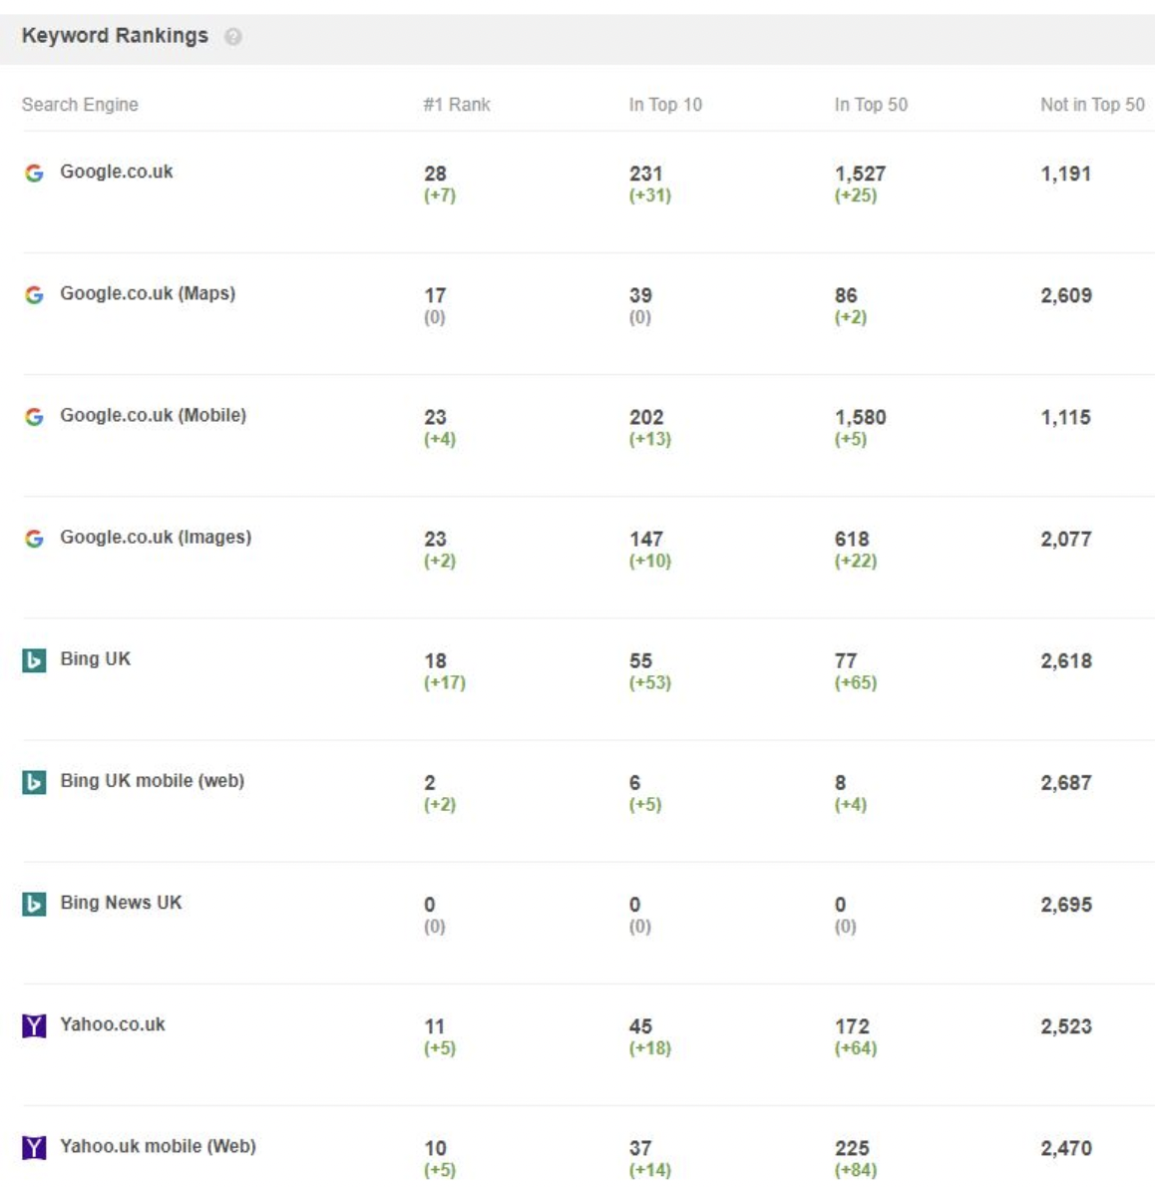This screenshot has width=1155, height=1187.
Task: Click the In Top 50 column header
Action: pyautogui.click(x=870, y=105)
